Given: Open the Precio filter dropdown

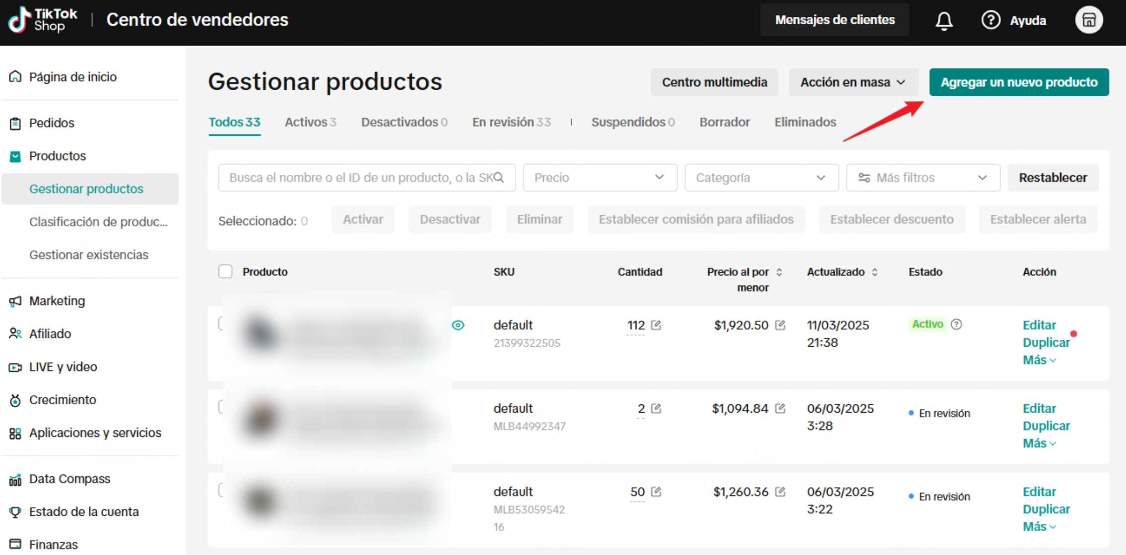Looking at the screenshot, I should click(599, 178).
